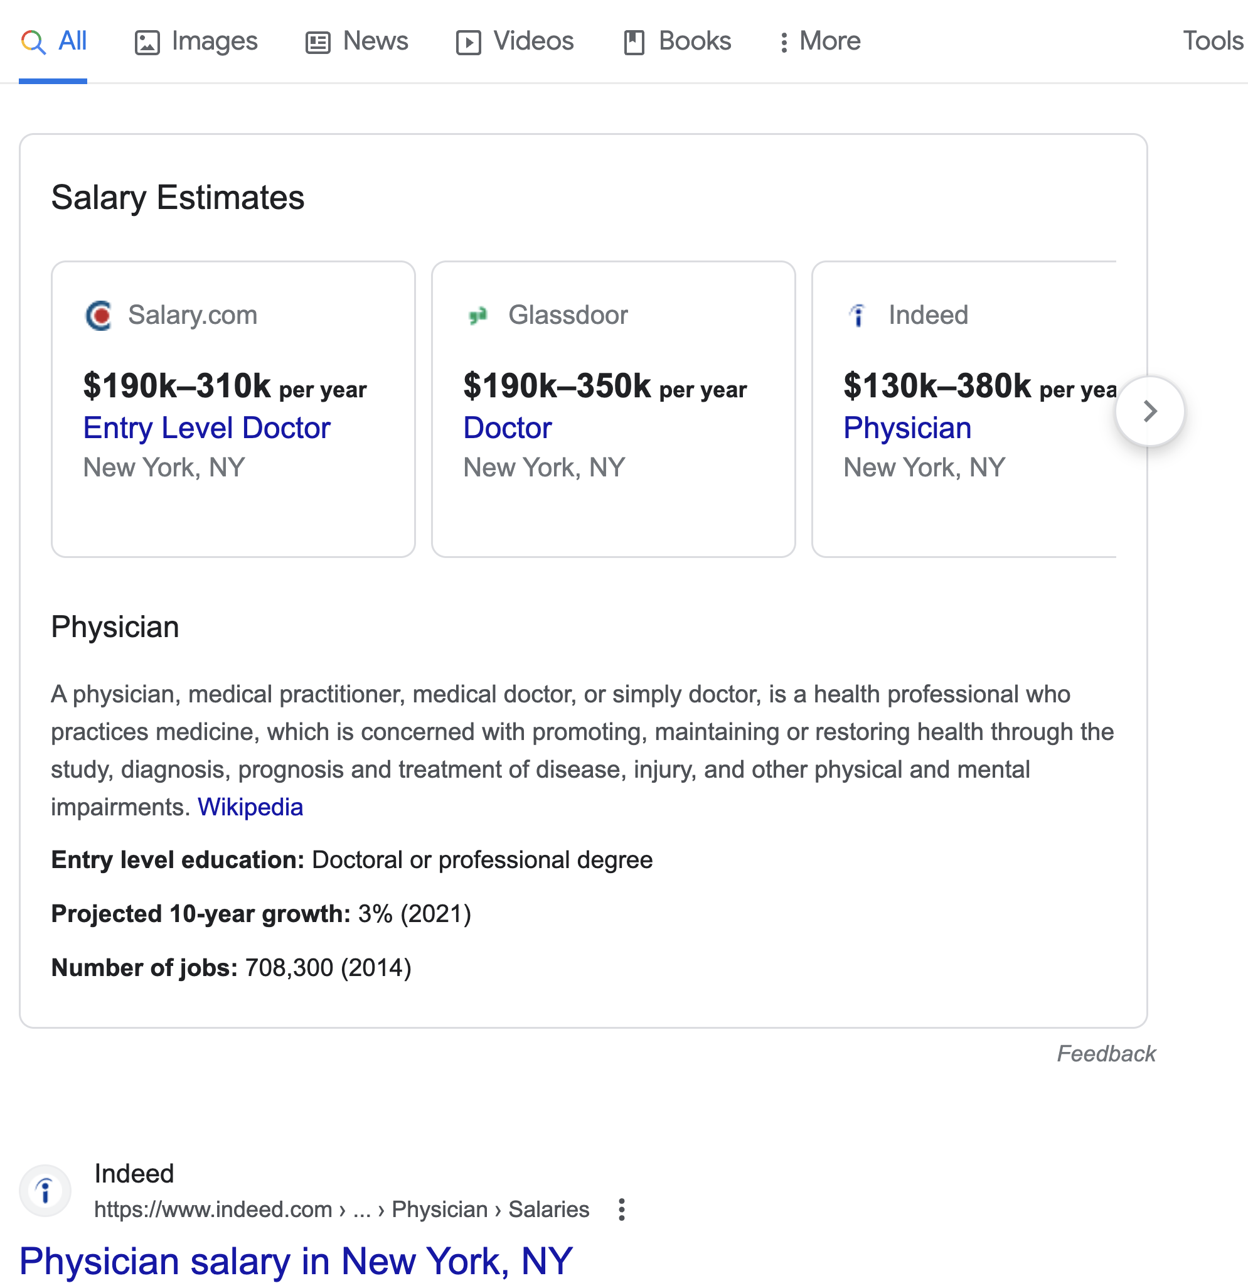Click the Feedback link below the card
The image size is (1248, 1288).
(1106, 1053)
